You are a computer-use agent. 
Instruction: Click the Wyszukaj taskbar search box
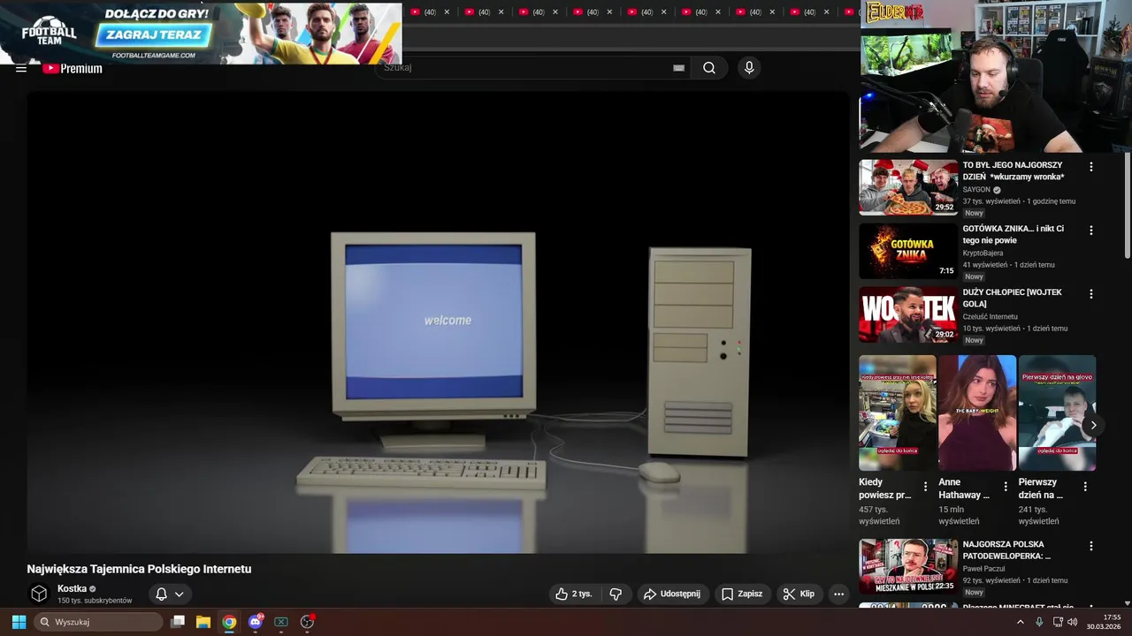tap(99, 622)
